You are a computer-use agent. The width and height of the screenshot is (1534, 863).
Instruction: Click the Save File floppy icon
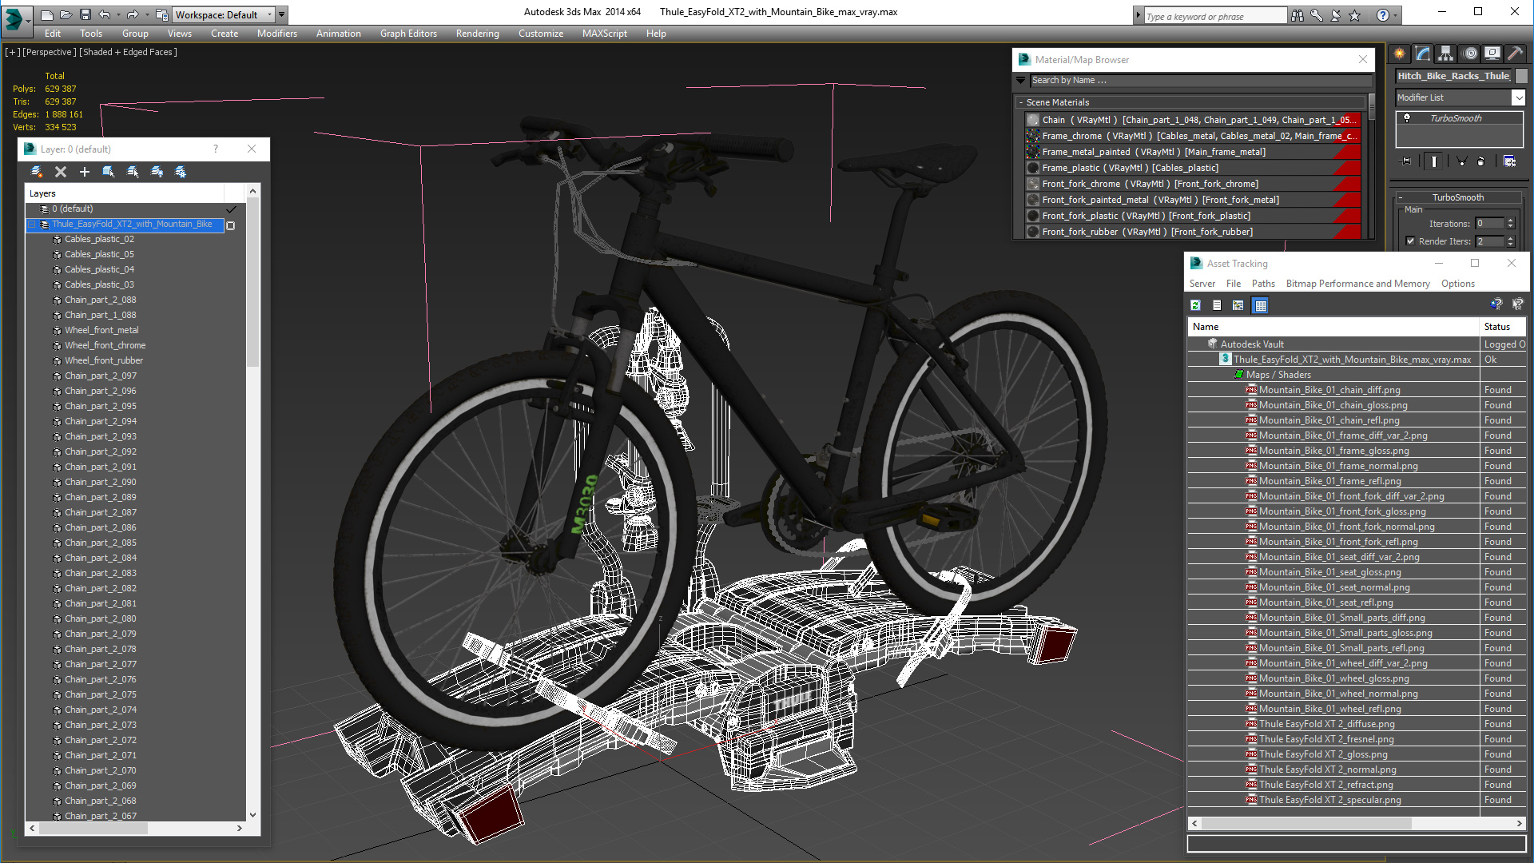[x=85, y=14]
